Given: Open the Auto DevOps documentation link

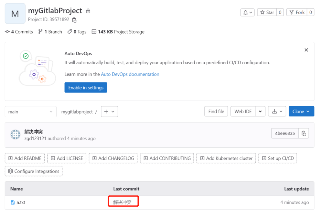Looking at the screenshot, I should coord(130,74).
